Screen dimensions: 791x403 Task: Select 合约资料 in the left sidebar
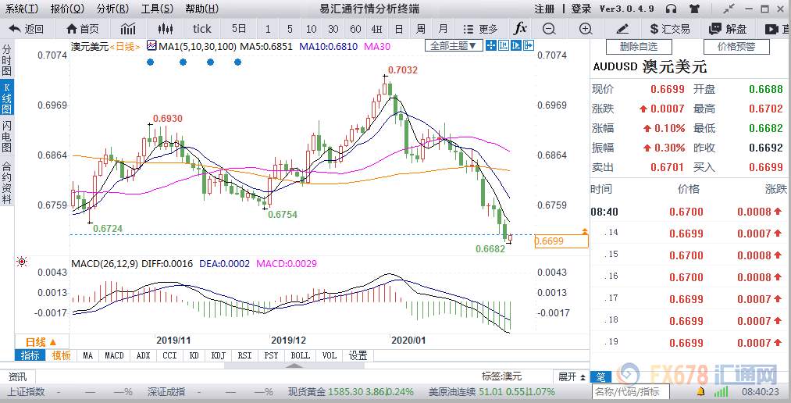coord(6,181)
